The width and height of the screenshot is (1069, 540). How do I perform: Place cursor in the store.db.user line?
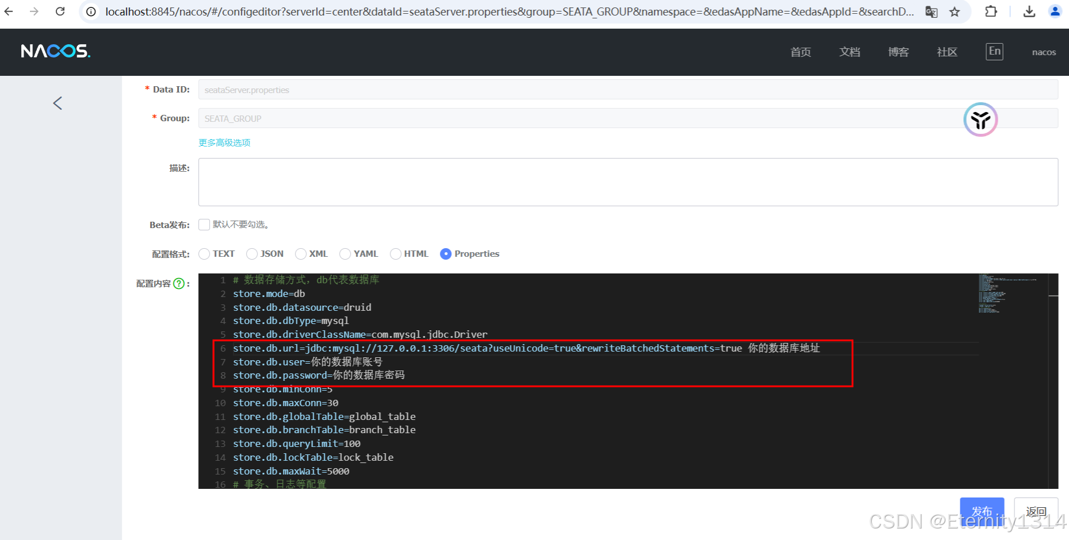(x=308, y=362)
